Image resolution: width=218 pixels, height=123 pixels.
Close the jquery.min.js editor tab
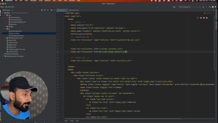click(x=80, y=10)
